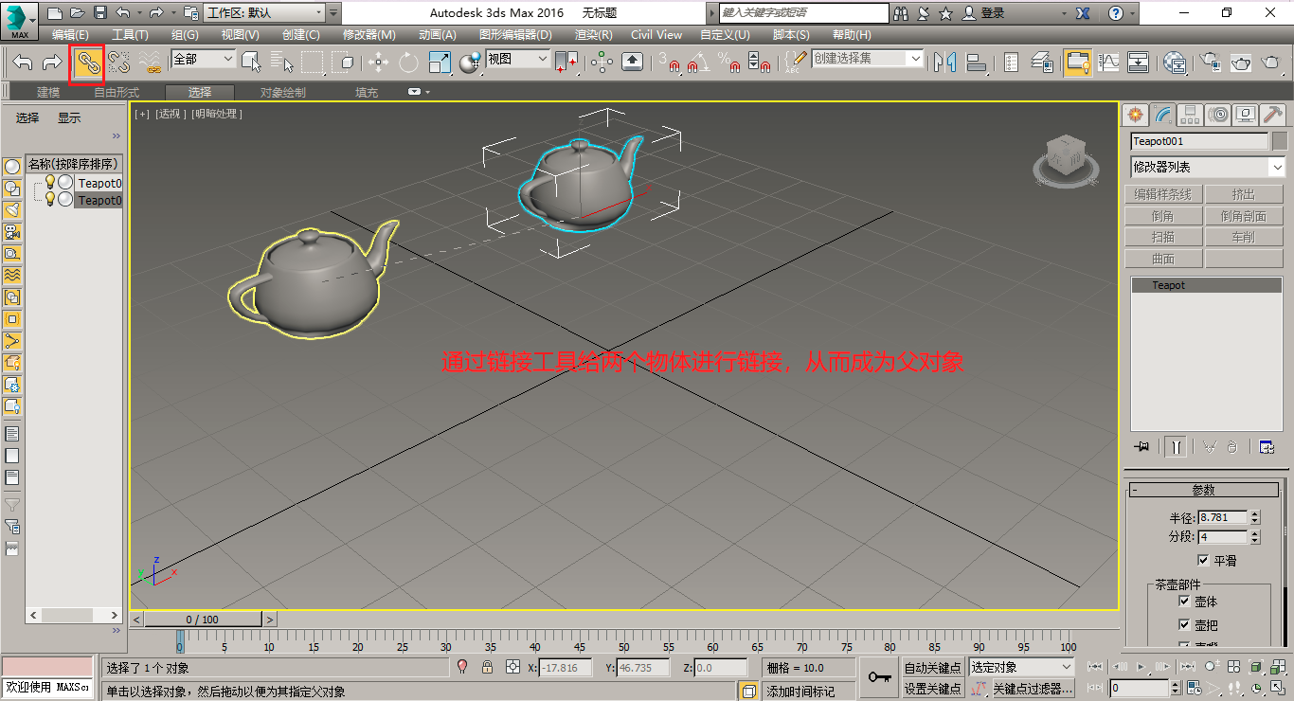Click the 挤出 extrude button
1294x701 pixels.
point(1244,193)
